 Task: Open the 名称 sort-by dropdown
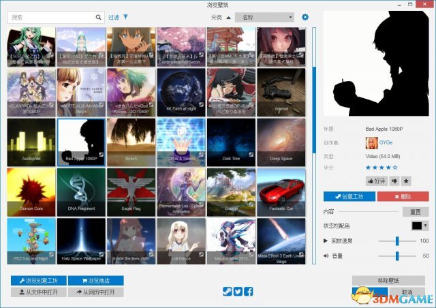tap(264, 17)
